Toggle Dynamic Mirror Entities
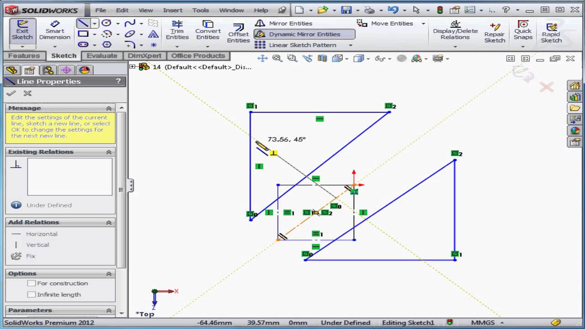Screen dimensions: 585x329 pos(304,34)
